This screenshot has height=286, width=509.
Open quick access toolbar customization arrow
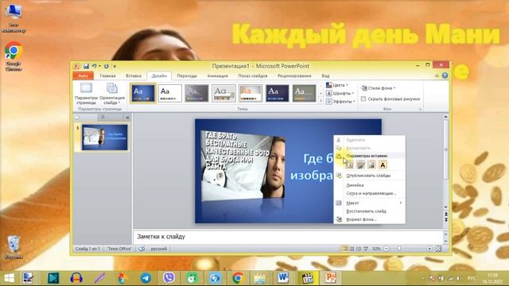coord(115,66)
